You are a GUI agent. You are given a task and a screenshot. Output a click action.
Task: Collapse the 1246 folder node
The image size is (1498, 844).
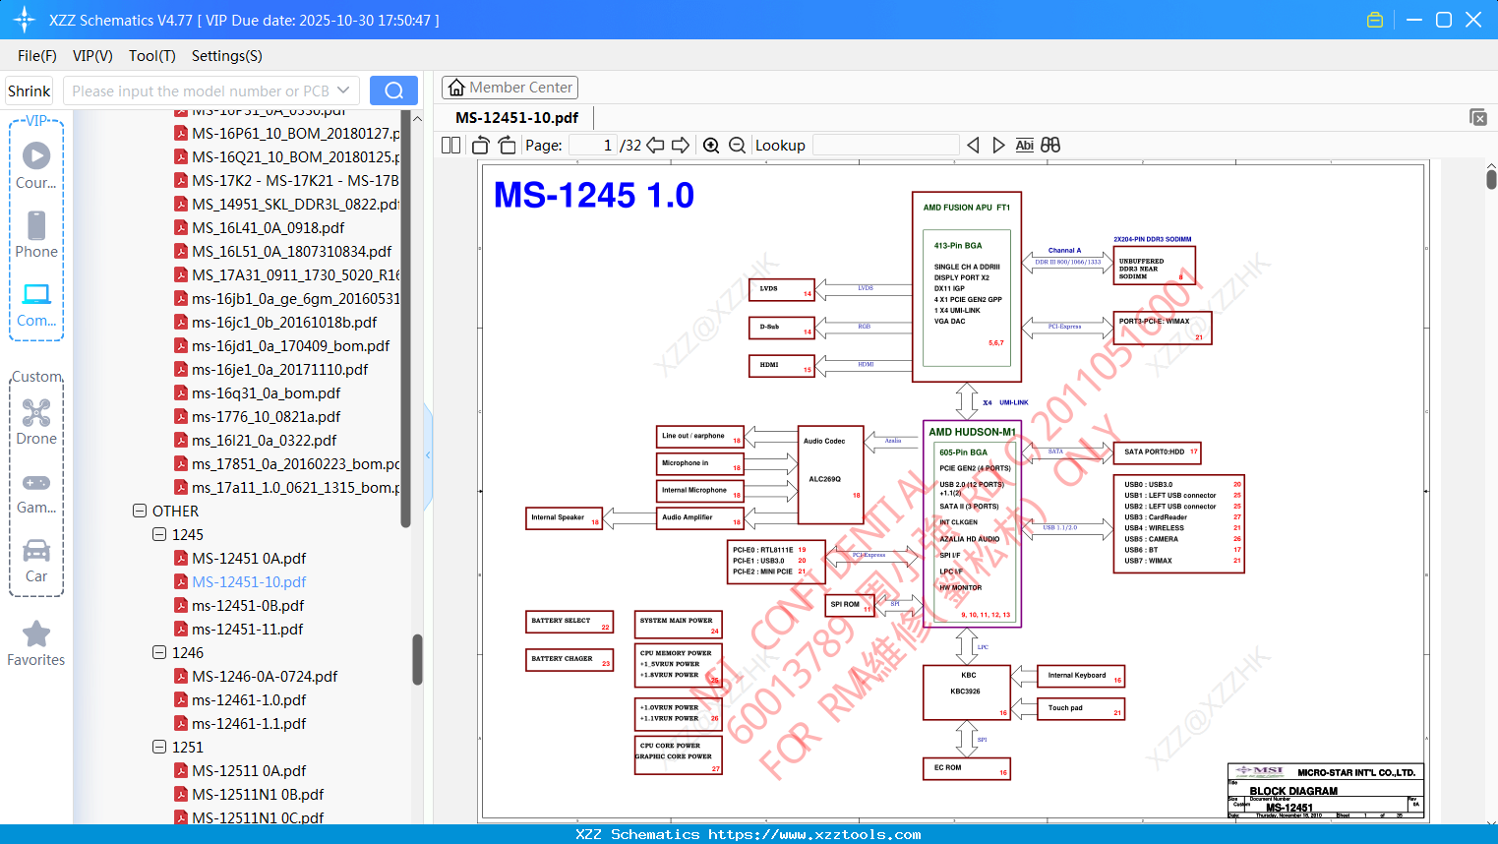coord(159,652)
